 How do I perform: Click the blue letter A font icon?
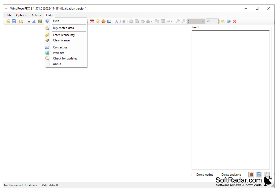pyautogui.click(x=34, y=21)
